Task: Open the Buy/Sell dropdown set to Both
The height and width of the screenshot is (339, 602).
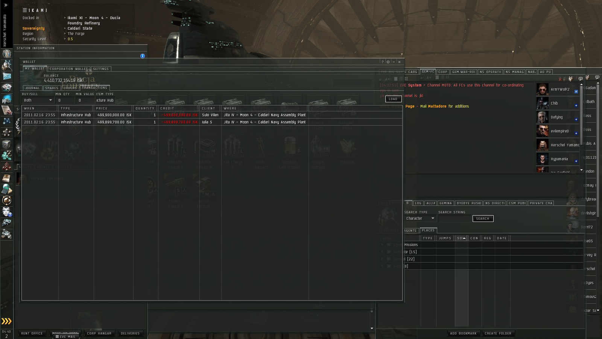Action: point(37,100)
